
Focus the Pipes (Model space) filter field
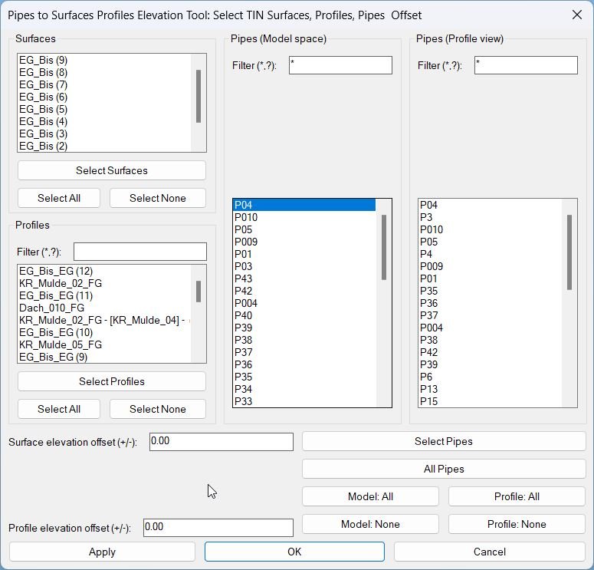click(x=340, y=65)
